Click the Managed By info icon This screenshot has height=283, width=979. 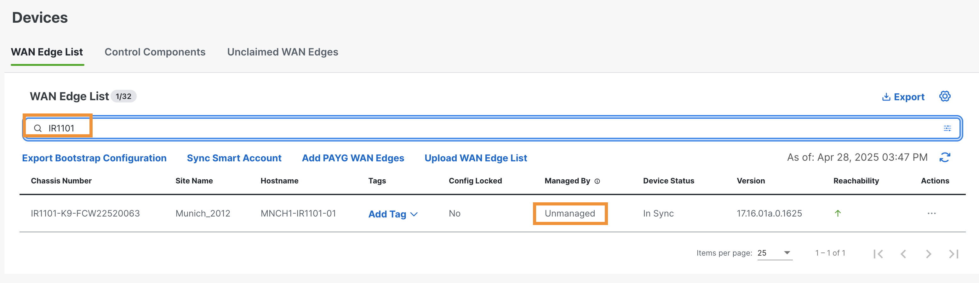click(597, 182)
